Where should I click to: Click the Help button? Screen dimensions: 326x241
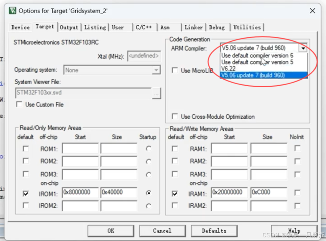tap(294, 231)
